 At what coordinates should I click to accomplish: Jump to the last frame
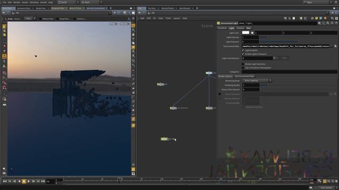[43, 182]
